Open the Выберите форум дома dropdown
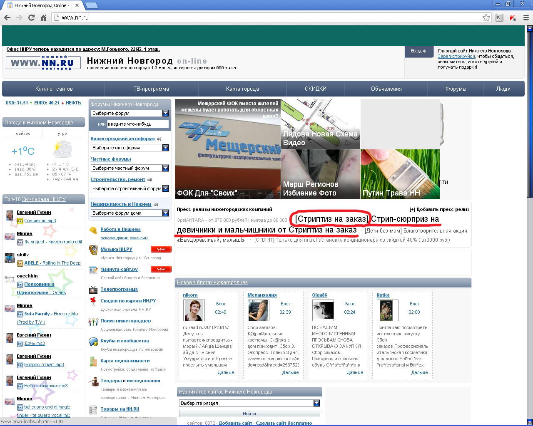 tap(130, 213)
